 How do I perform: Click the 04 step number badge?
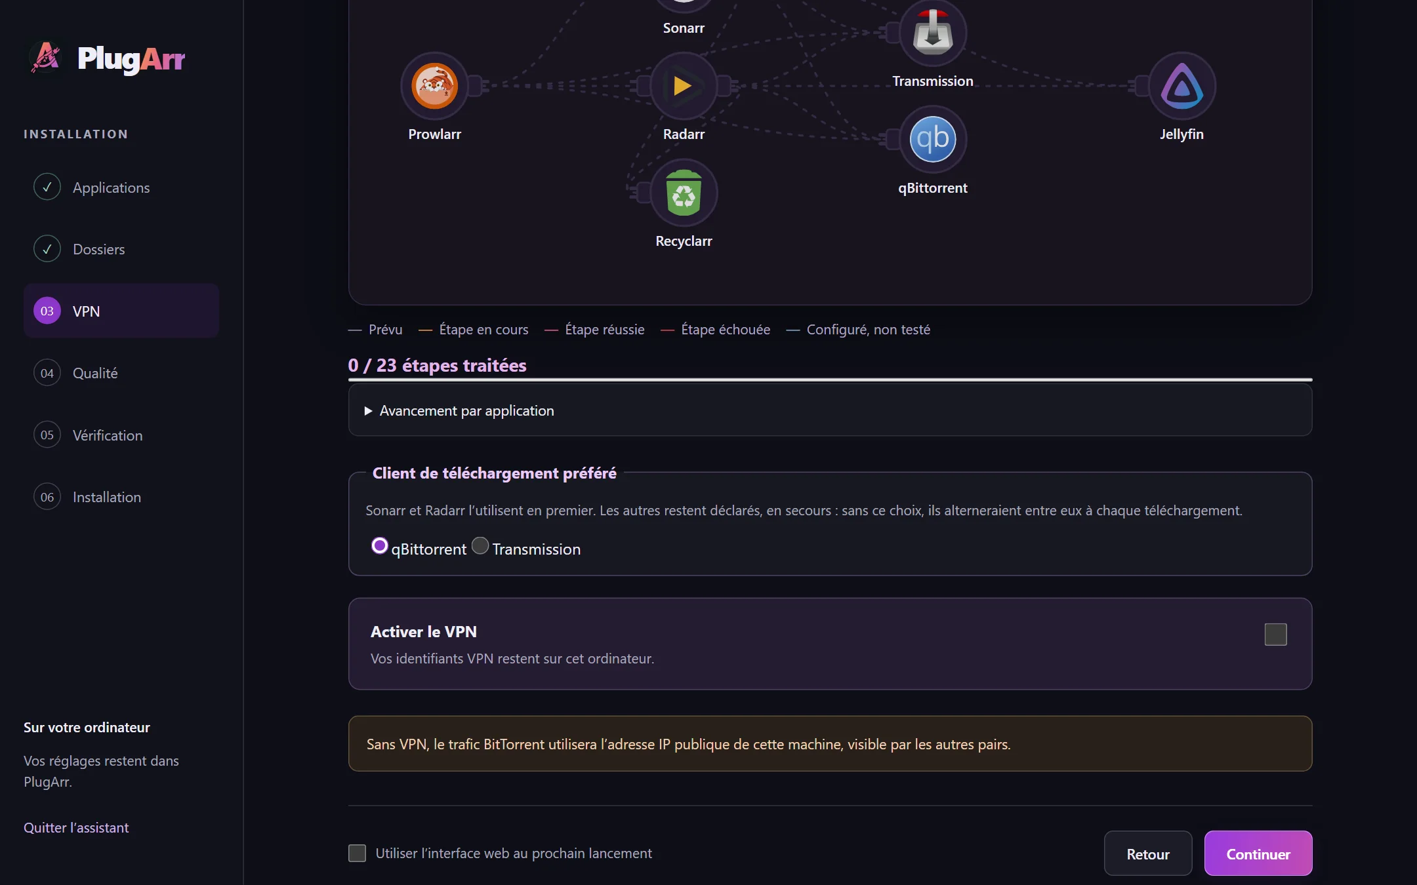47,372
